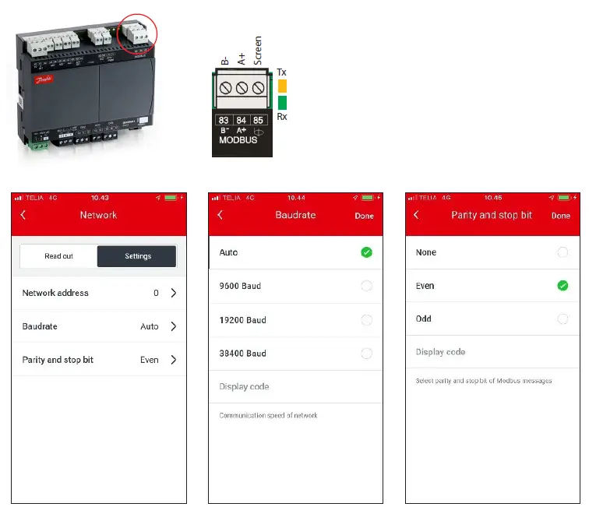Tap Done on Parity and stop bit screen

[560, 216]
